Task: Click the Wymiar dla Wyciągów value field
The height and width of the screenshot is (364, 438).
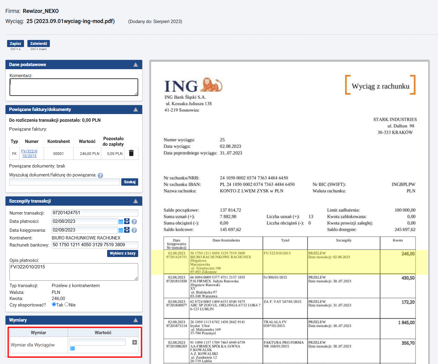Action: pyautogui.click(x=97, y=342)
